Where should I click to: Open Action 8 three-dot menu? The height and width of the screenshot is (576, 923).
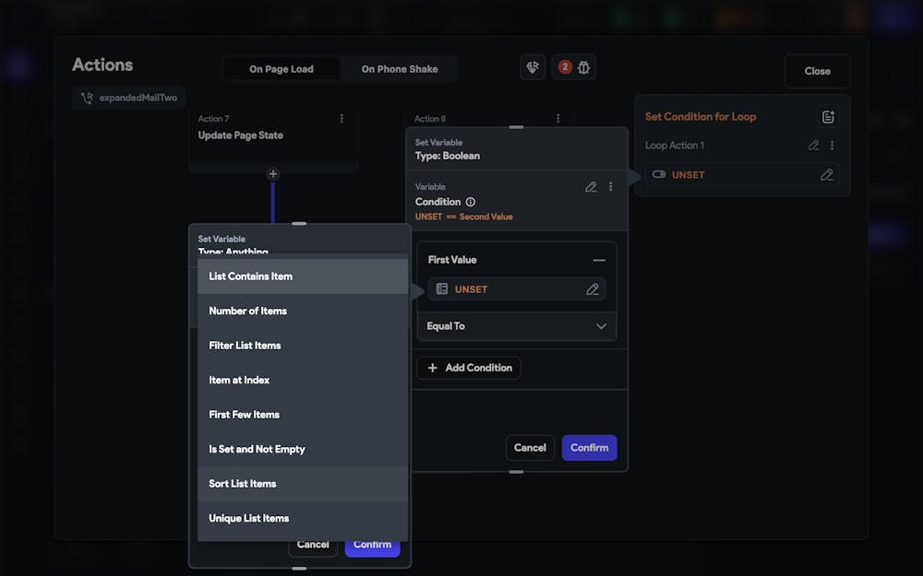tap(558, 119)
